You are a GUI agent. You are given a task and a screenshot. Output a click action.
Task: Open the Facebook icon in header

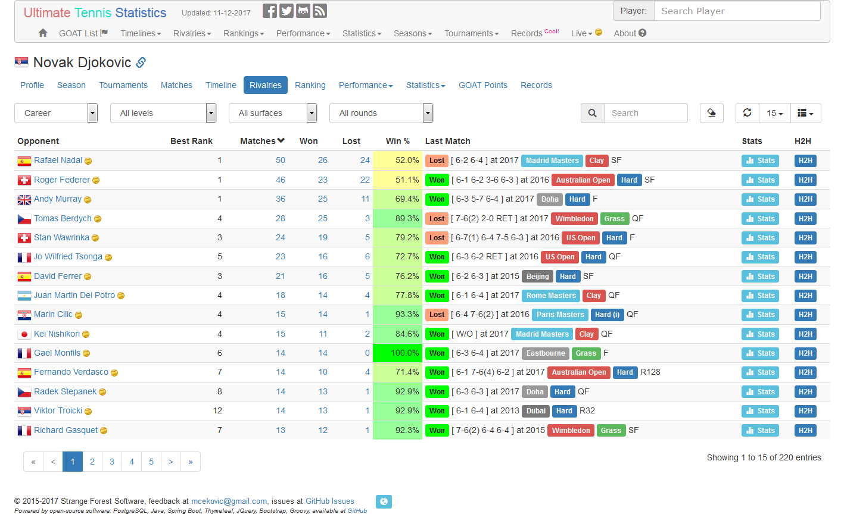pos(270,11)
